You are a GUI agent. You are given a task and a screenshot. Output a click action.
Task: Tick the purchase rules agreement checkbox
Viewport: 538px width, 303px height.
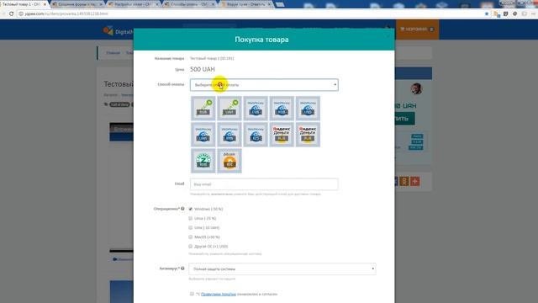[x=192, y=294]
